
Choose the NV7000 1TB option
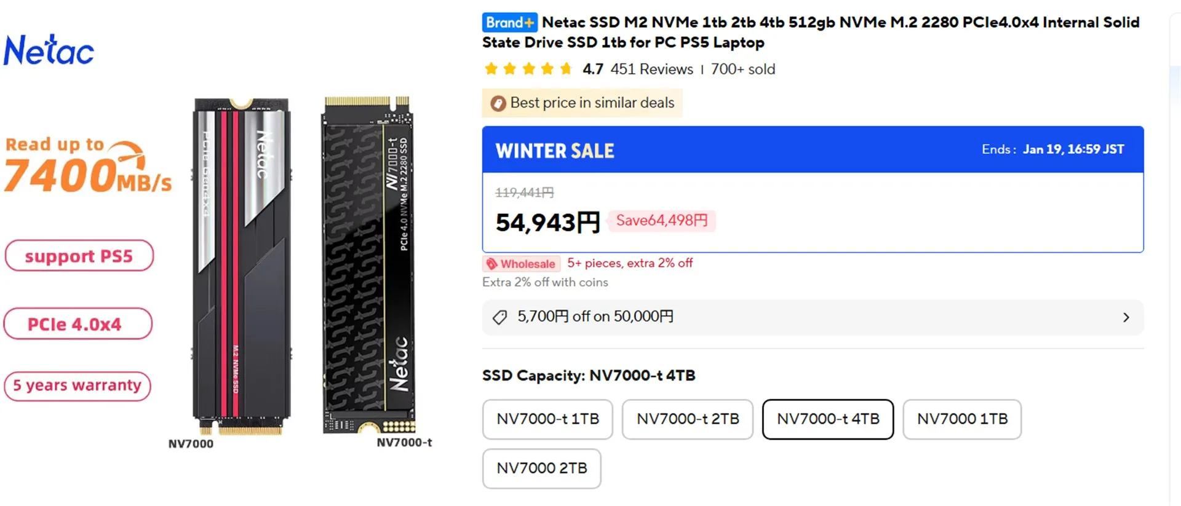(x=961, y=419)
